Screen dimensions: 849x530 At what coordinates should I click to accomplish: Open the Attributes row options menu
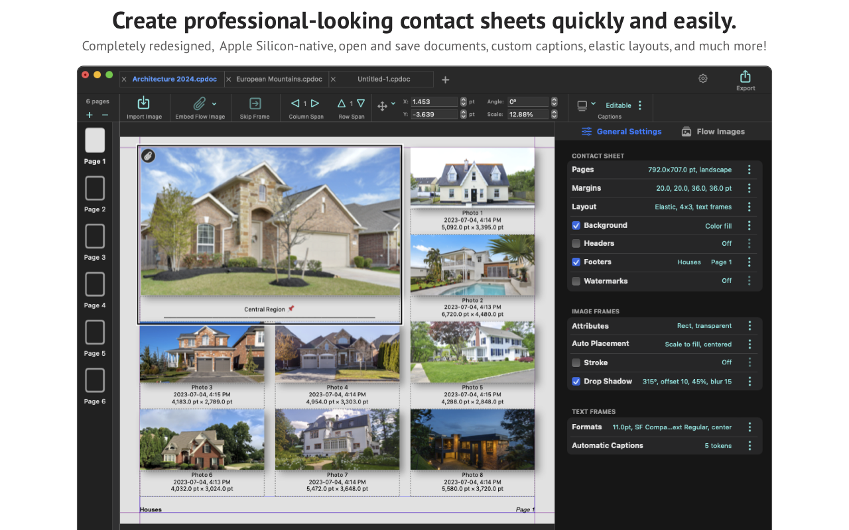click(x=750, y=325)
